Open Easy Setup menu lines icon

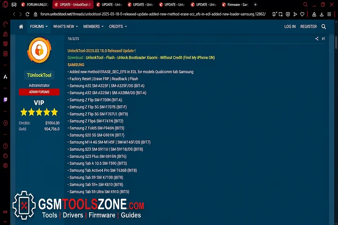329,14
